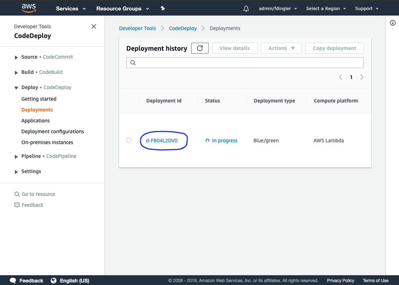Screen dimensions: 399x285
Task: Open the Actions dropdown button
Action: [281, 48]
